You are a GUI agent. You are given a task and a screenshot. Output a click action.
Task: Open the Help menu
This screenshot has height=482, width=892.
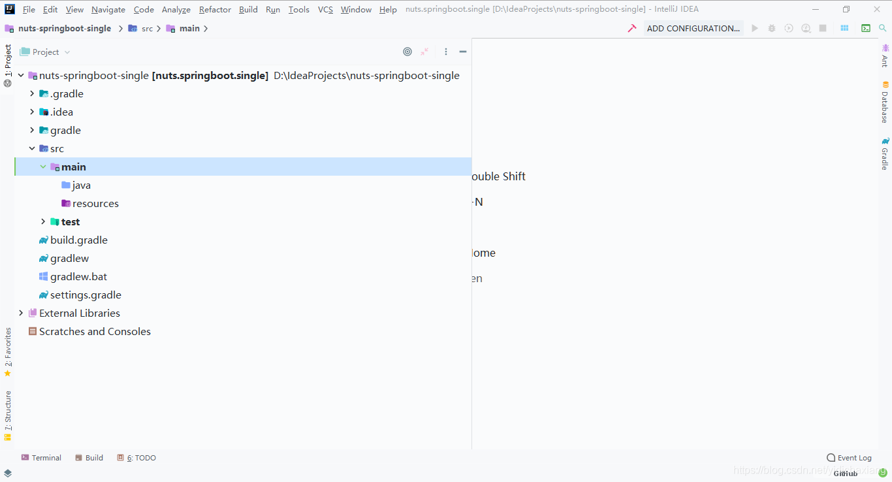click(388, 9)
